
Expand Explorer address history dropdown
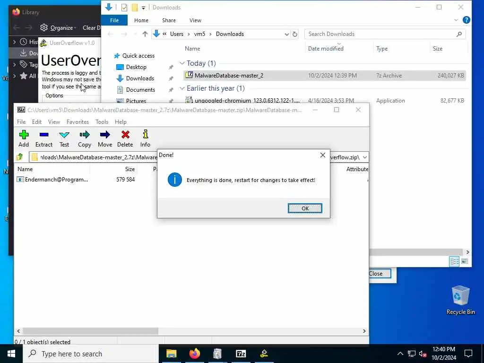287,34
